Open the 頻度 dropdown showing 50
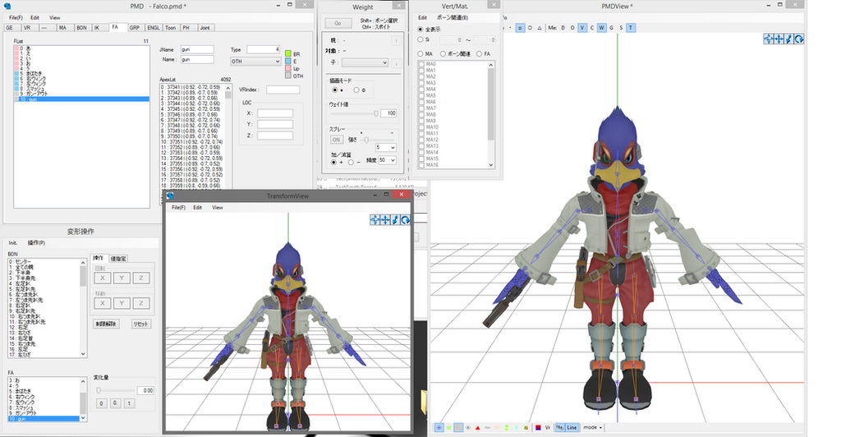 point(388,160)
